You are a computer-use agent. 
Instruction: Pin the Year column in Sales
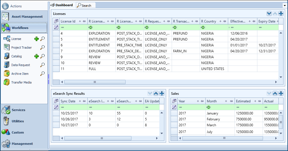coord(202,101)
